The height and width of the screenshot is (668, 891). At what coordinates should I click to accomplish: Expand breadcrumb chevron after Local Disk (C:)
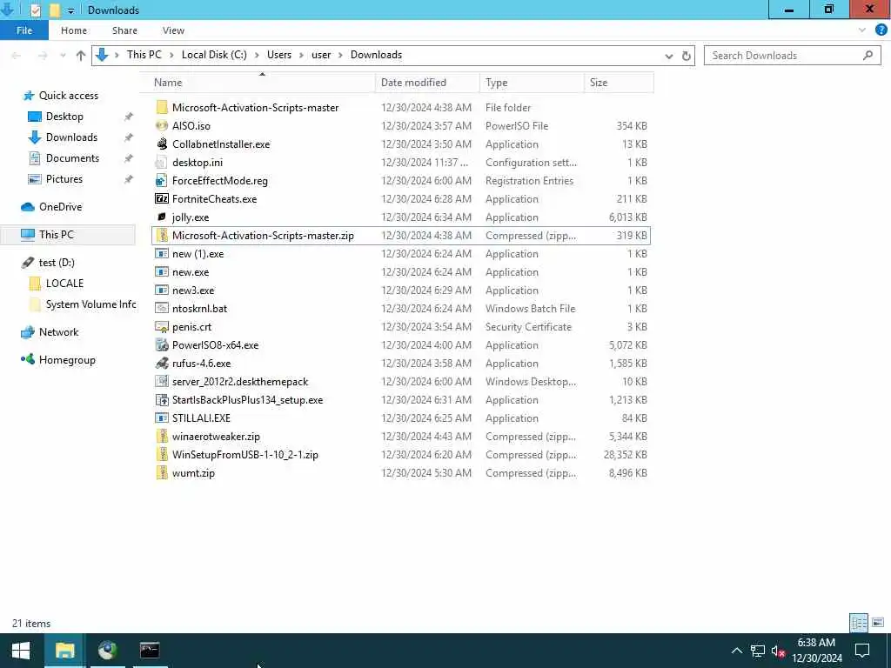click(x=257, y=55)
